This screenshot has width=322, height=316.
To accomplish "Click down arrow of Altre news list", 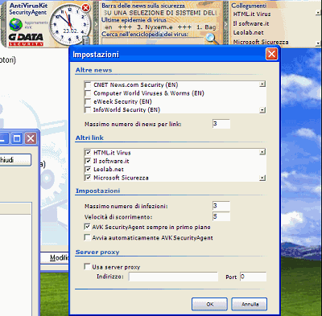I will tap(262, 110).
